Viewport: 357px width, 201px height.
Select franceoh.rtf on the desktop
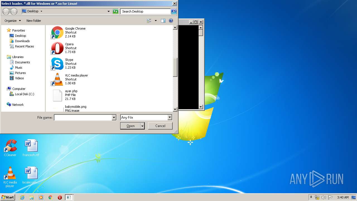pos(31,148)
